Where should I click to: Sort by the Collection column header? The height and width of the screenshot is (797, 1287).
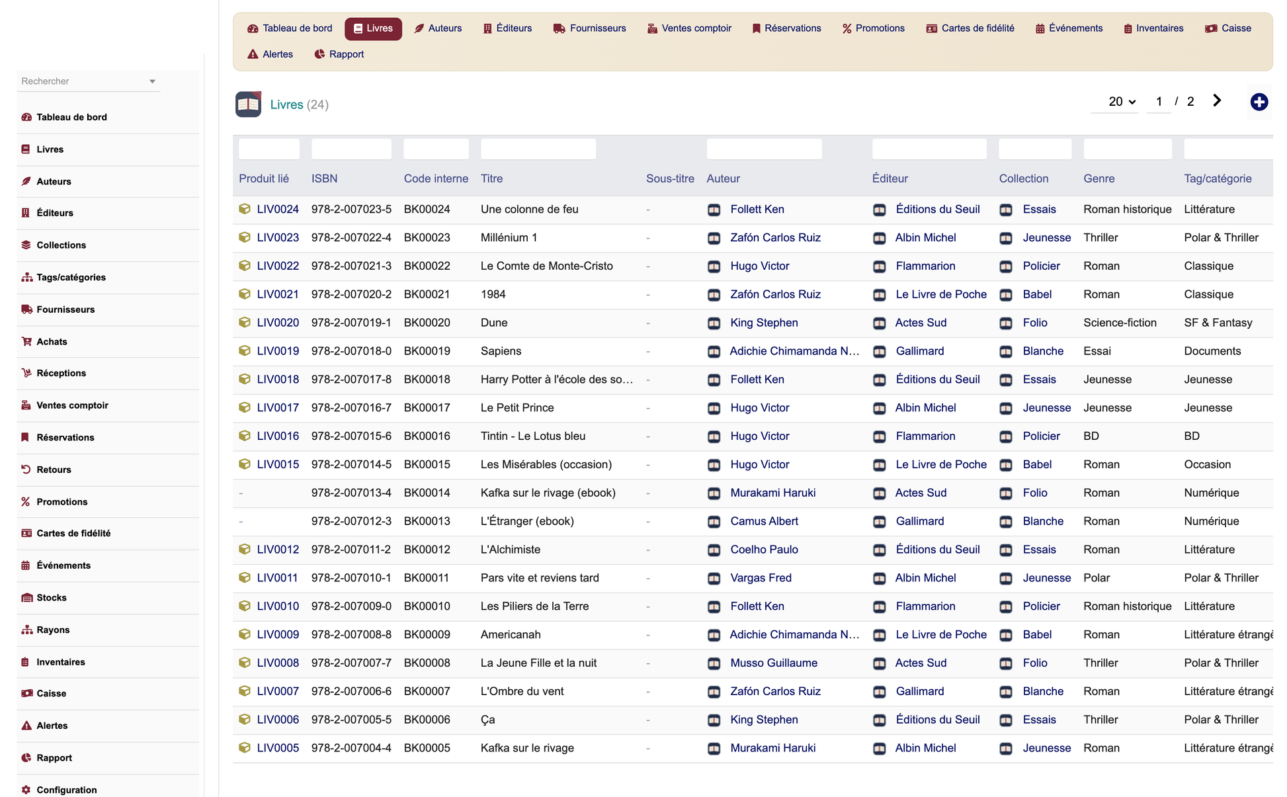1023,179
